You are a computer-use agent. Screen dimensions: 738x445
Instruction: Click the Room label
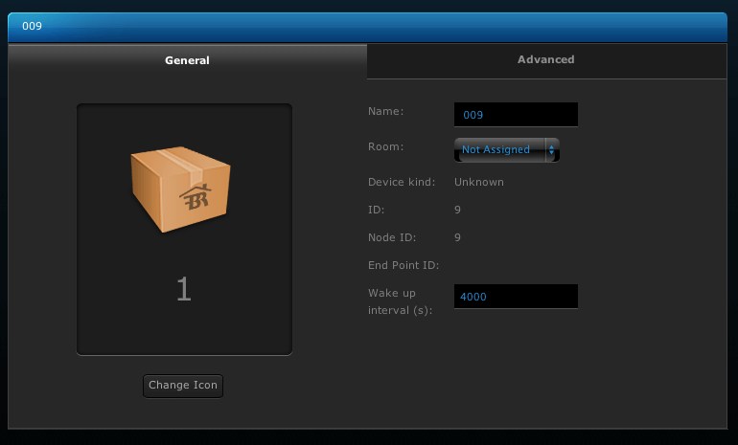pyautogui.click(x=385, y=146)
